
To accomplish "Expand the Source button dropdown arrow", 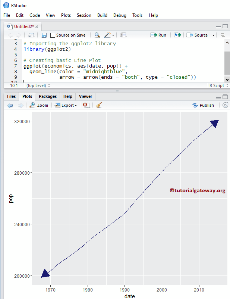I will click(213, 35).
